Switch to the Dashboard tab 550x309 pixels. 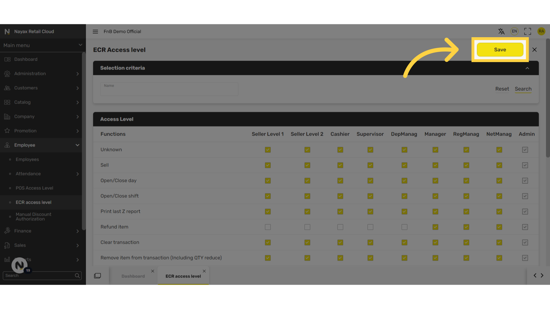pyautogui.click(x=133, y=276)
